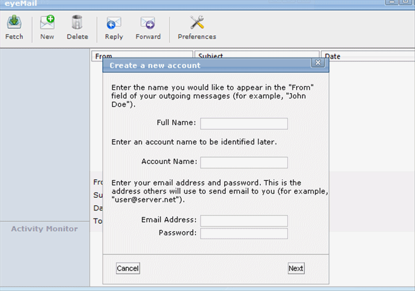Click the From column header

click(x=142, y=56)
